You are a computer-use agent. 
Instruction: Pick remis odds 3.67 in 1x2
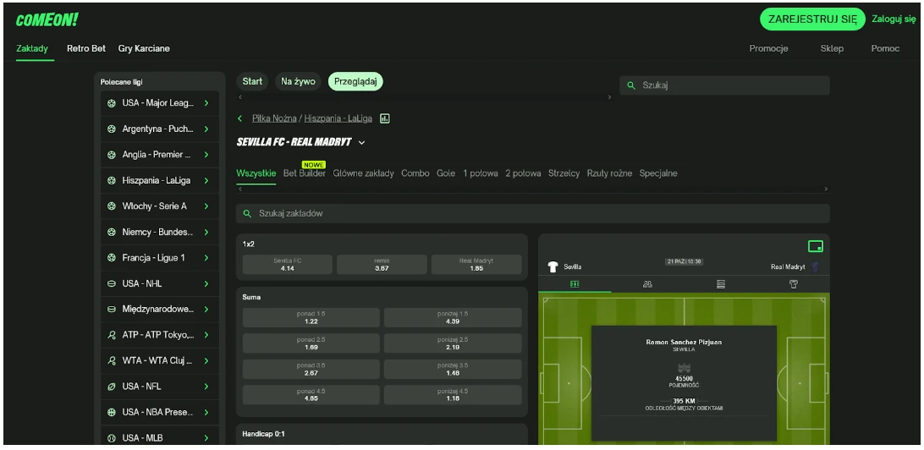(x=382, y=265)
